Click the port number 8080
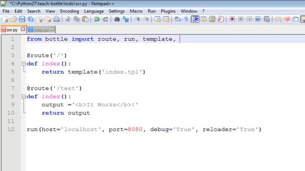305x171 pixels. pos(135,129)
